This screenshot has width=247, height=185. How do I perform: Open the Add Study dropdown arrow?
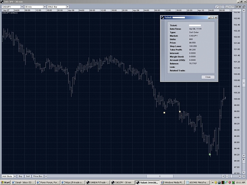coord(15,176)
